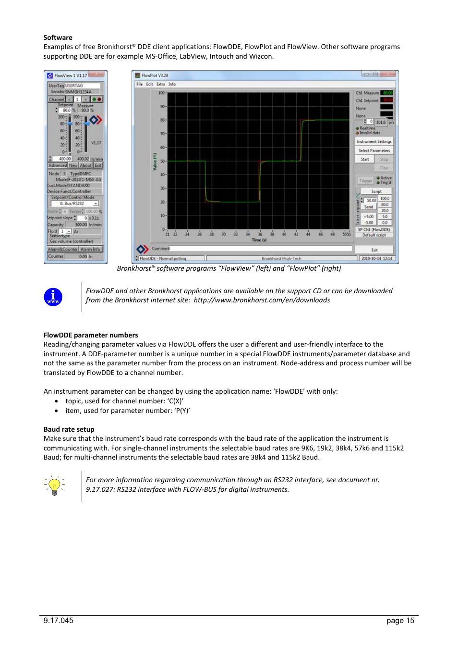Click the FlowView title bar app icon

coord(50,75)
